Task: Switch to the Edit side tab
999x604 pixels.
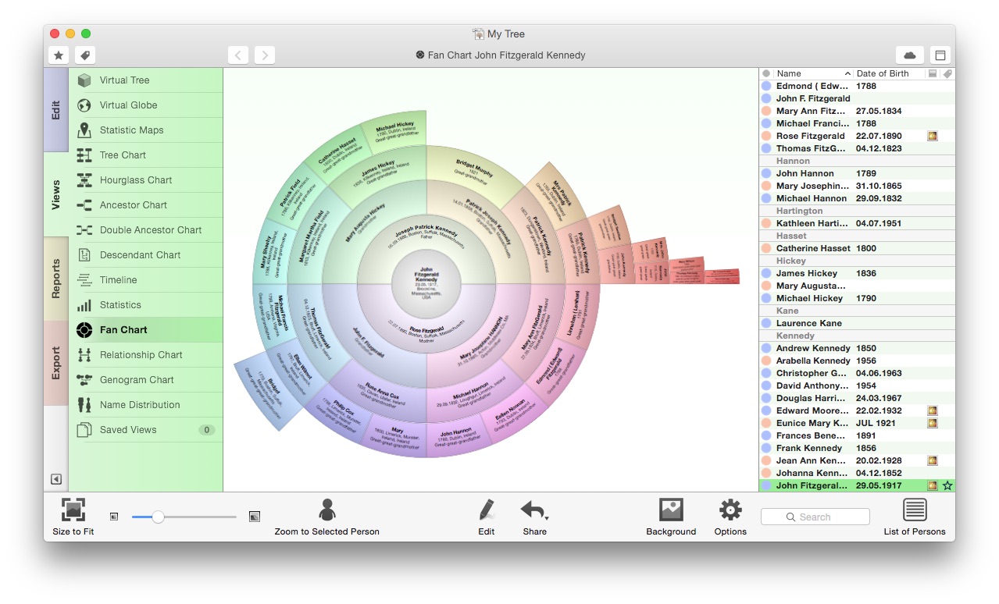Action: click(56, 111)
